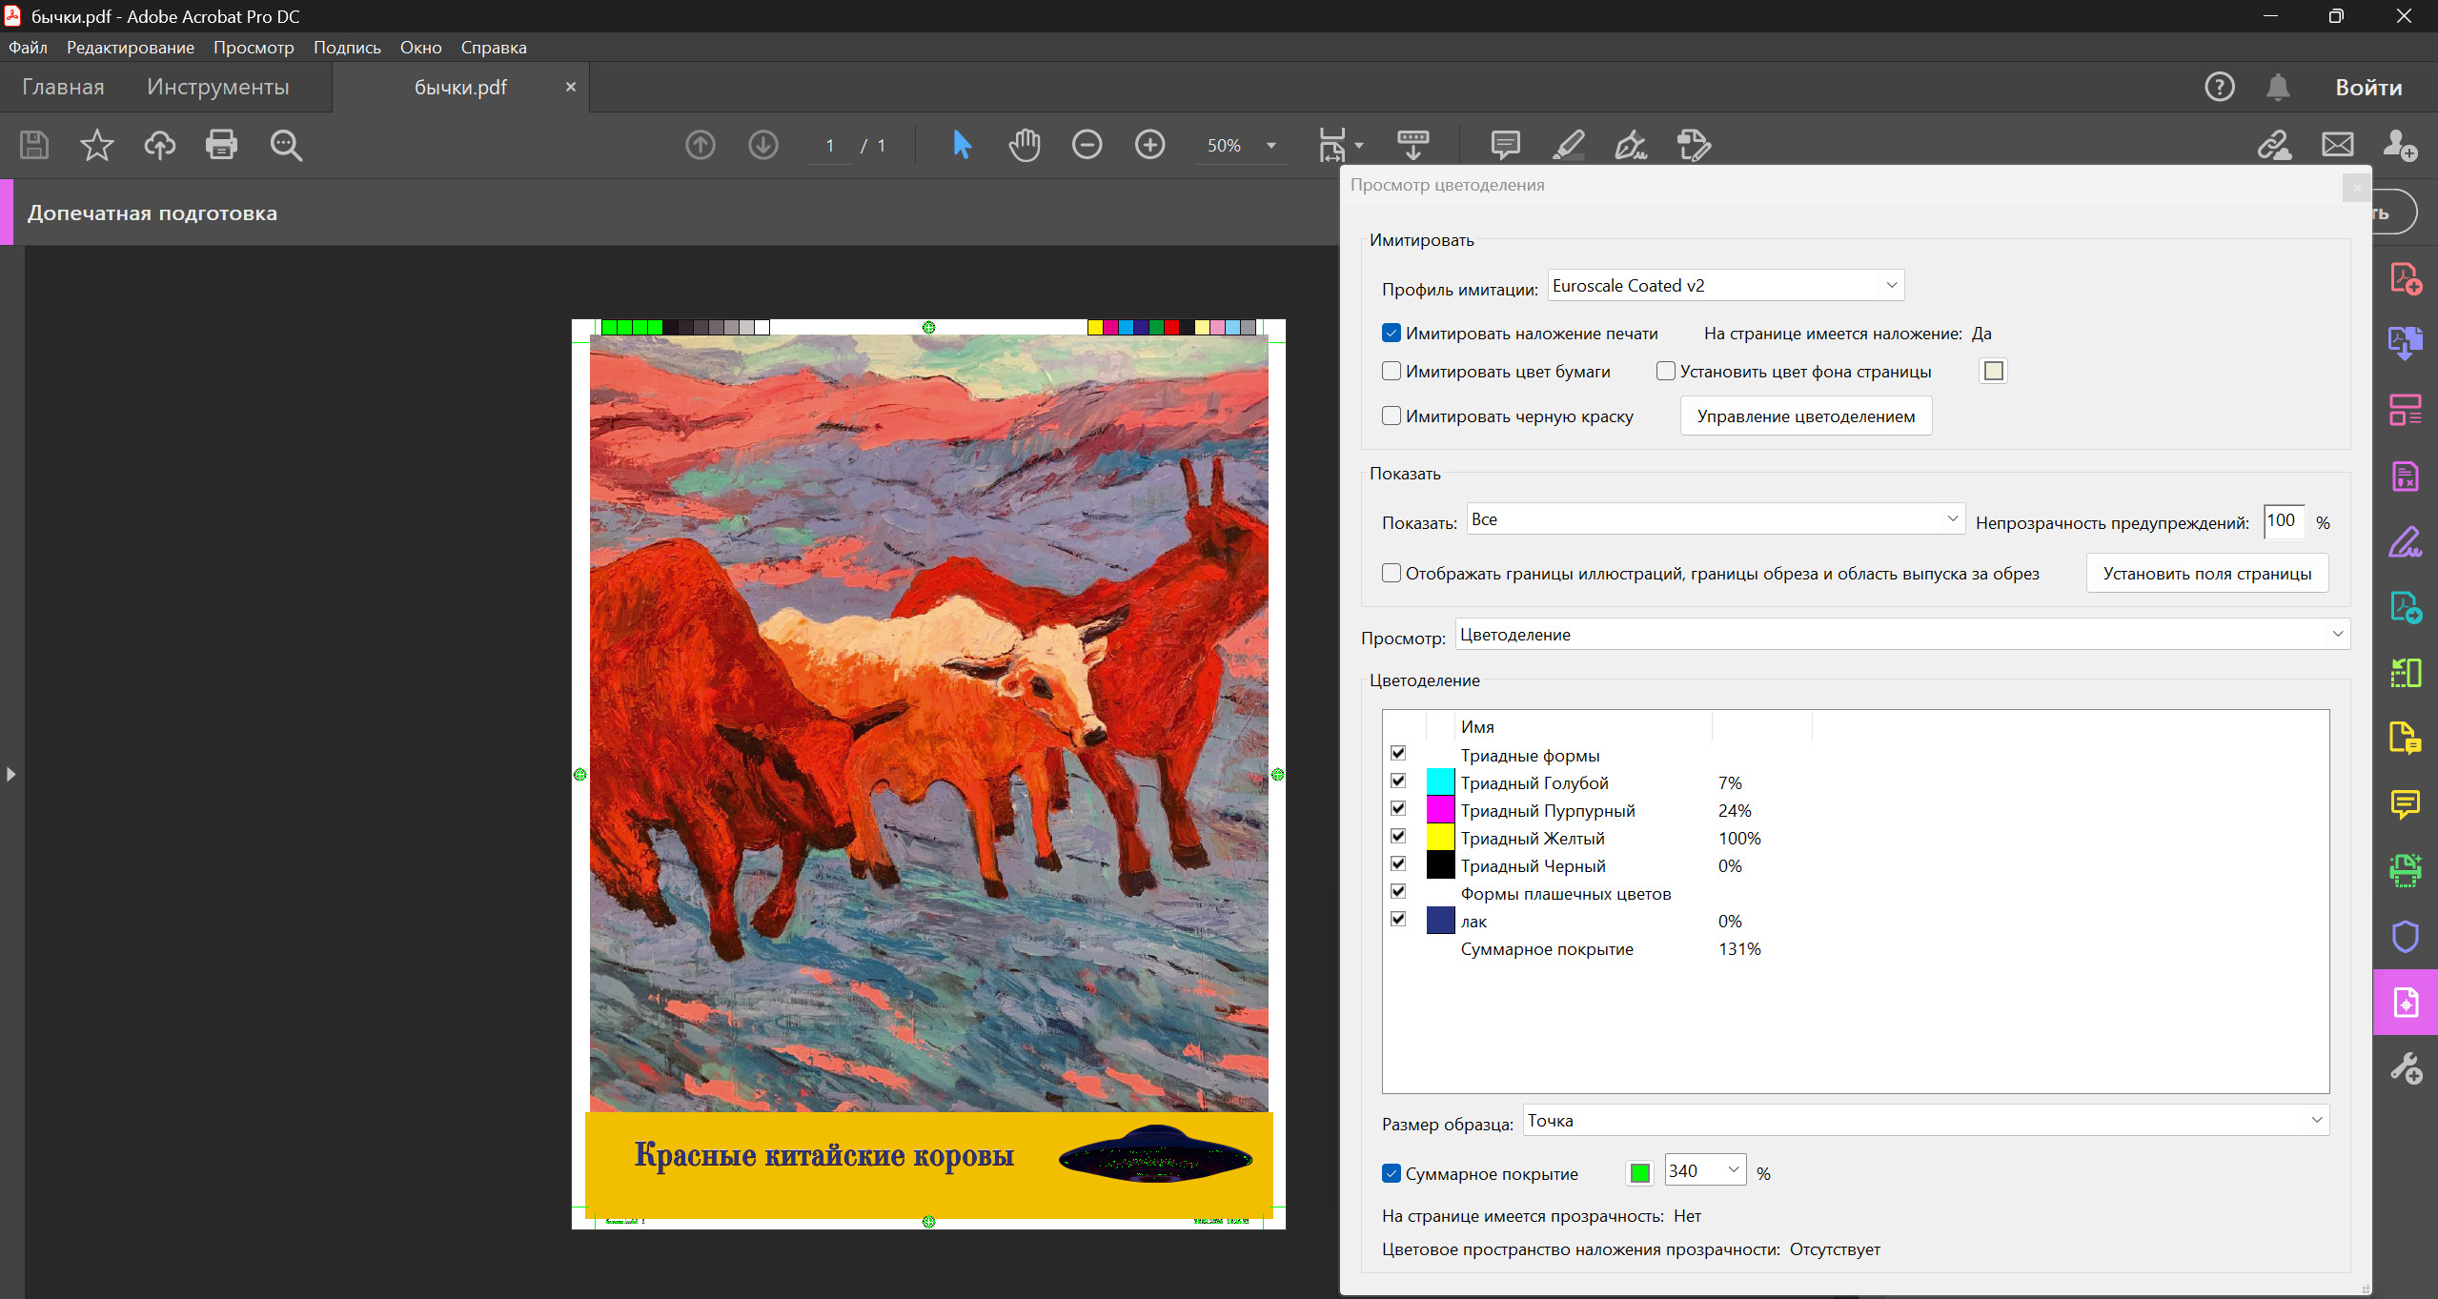Click the Триадный Желтый yellow swatch
The width and height of the screenshot is (2438, 1299).
(1440, 837)
